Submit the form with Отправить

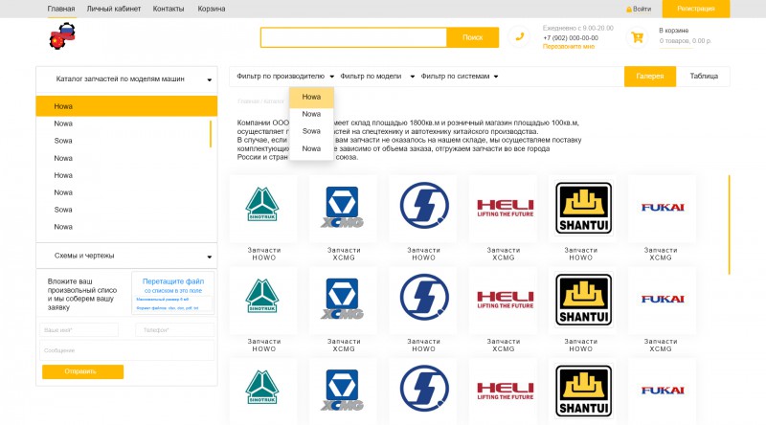(x=82, y=371)
